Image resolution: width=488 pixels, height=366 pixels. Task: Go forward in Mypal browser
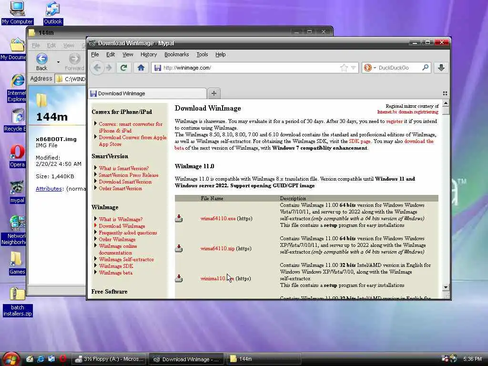pyautogui.click(x=109, y=68)
